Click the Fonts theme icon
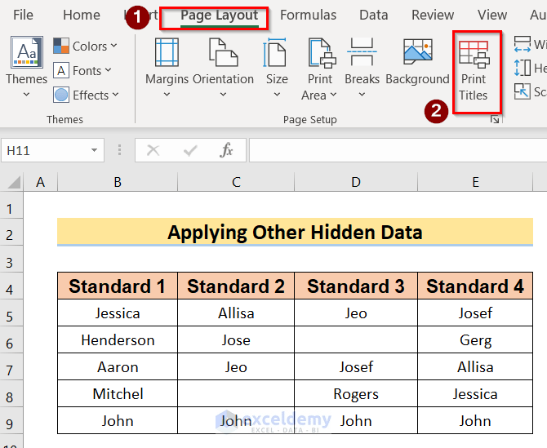 pos(61,70)
